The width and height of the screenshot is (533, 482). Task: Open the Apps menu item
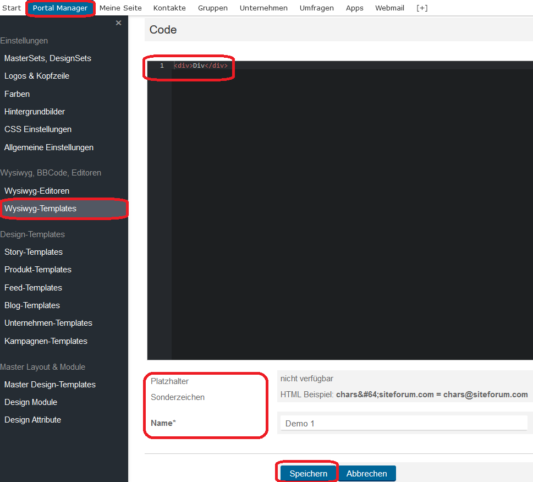(354, 8)
